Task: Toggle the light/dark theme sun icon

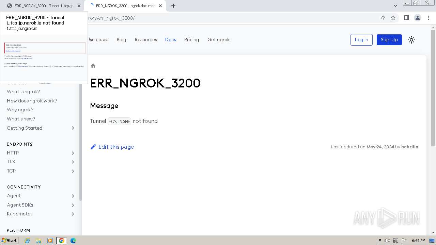Action: pos(411,40)
